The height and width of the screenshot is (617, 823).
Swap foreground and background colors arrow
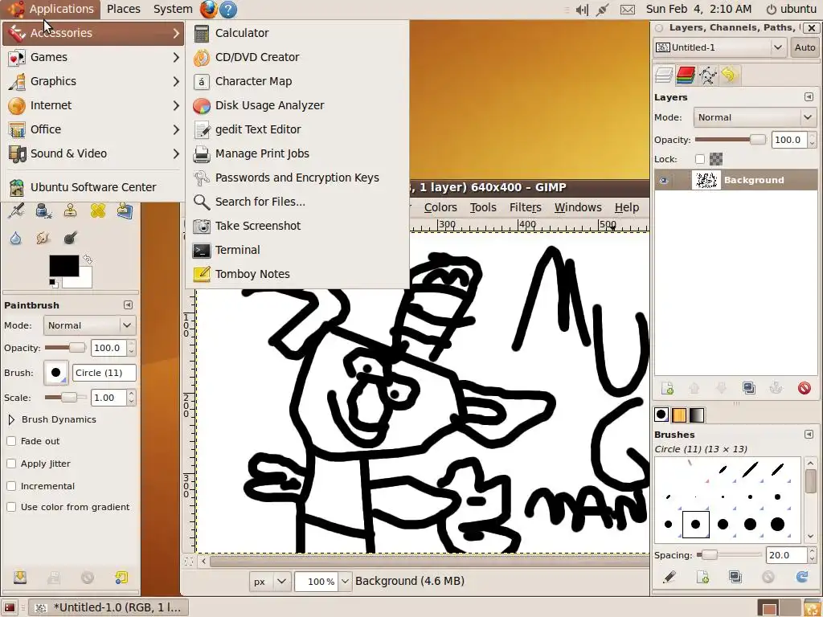click(88, 259)
